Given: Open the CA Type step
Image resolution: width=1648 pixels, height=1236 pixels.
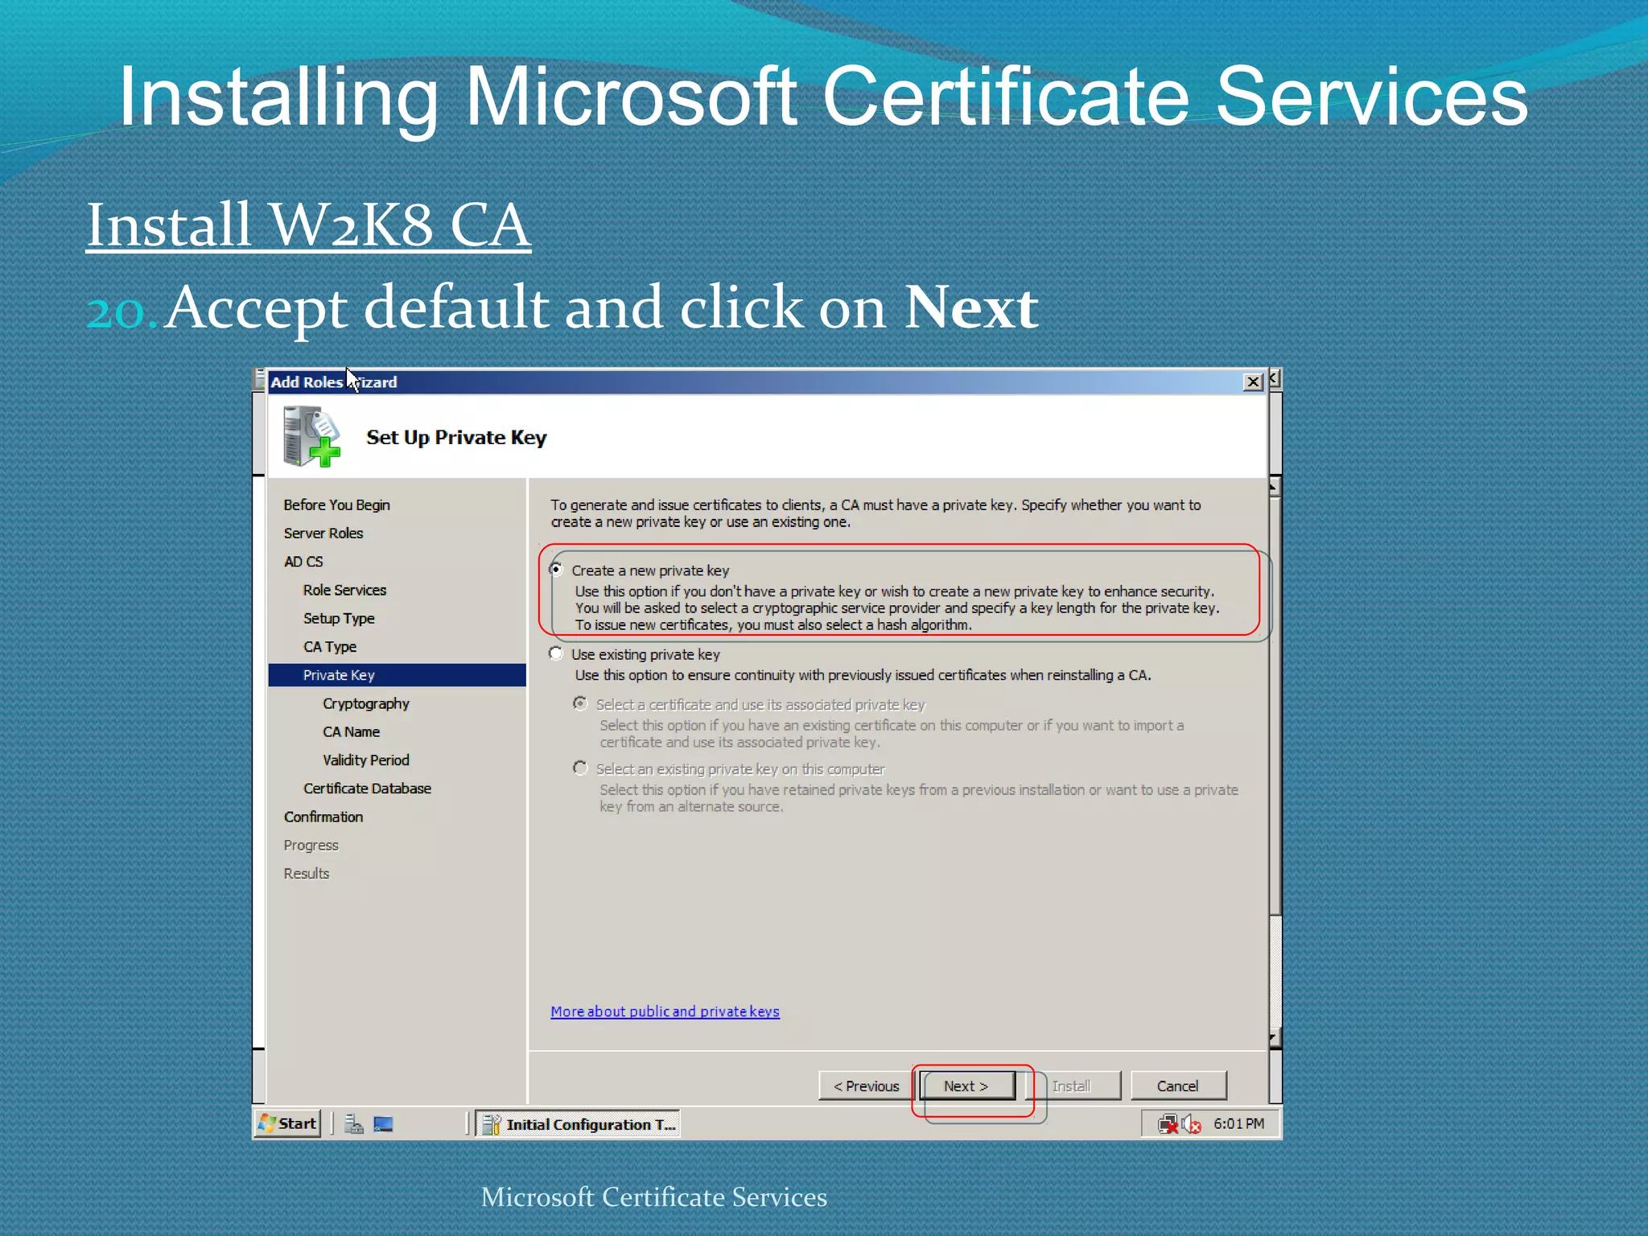Looking at the screenshot, I should 330,647.
